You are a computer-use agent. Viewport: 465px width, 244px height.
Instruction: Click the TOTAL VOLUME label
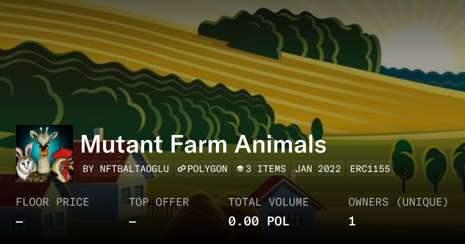click(268, 202)
